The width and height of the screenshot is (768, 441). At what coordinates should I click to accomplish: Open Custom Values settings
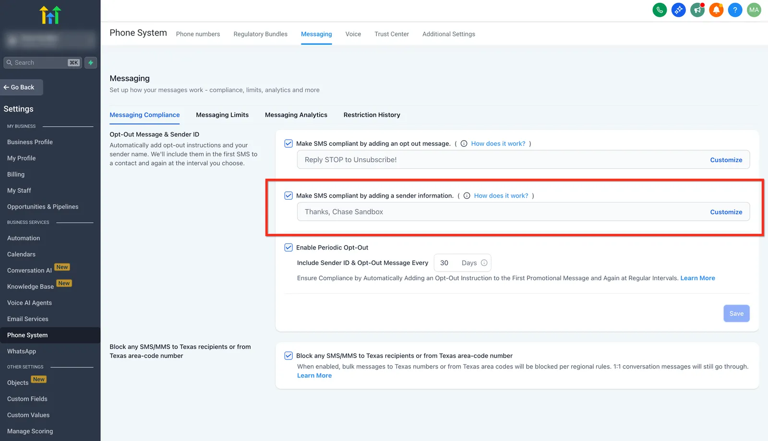pyautogui.click(x=28, y=415)
